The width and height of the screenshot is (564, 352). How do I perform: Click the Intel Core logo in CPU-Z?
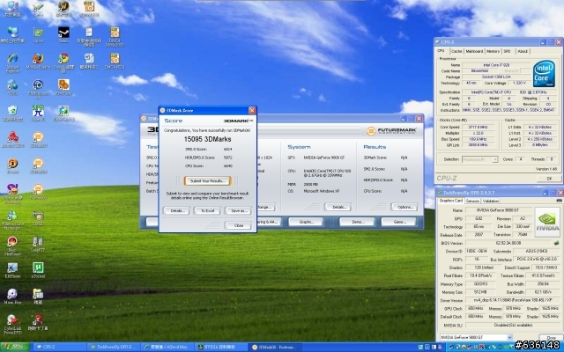click(544, 73)
